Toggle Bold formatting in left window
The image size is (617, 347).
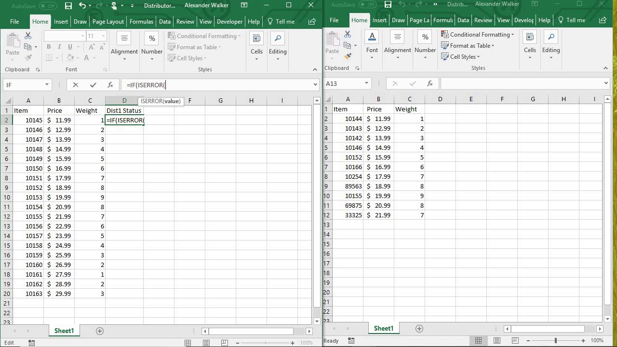(x=48, y=47)
